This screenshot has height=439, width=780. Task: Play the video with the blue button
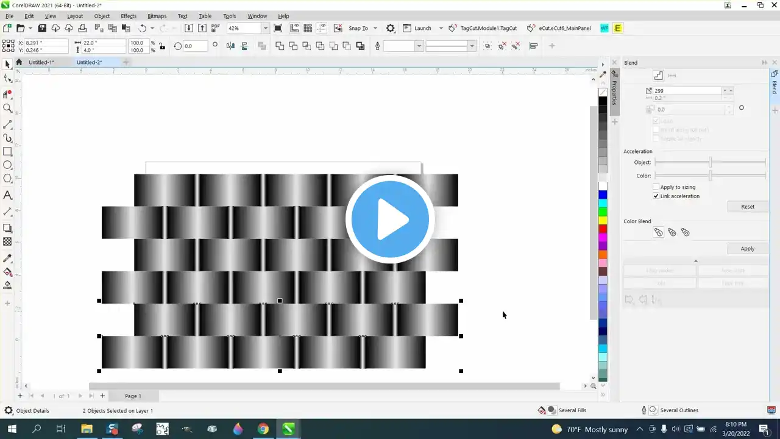pyautogui.click(x=390, y=219)
